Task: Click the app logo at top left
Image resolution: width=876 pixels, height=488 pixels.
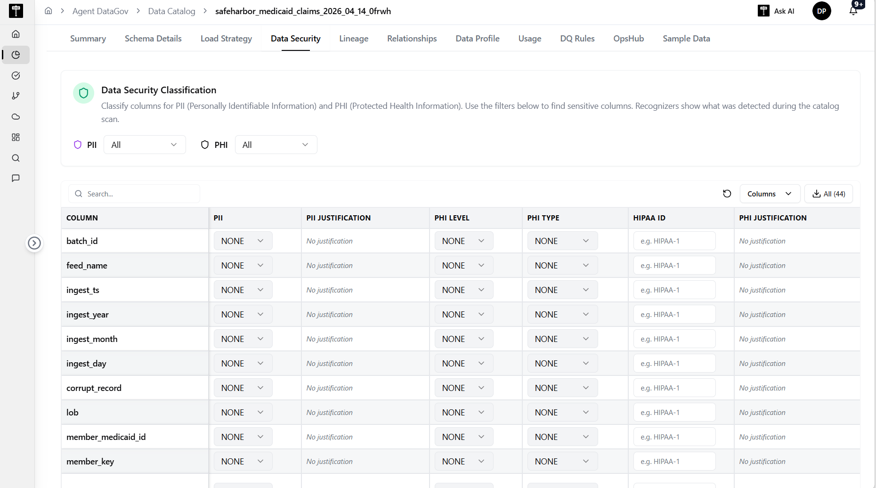Action: pyautogui.click(x=16, y=11)
